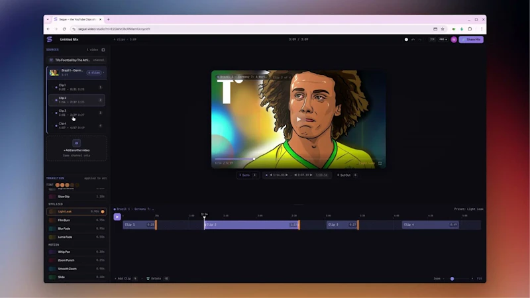Click the Set In button
This screenshot has height=298, width=530.
248,175
